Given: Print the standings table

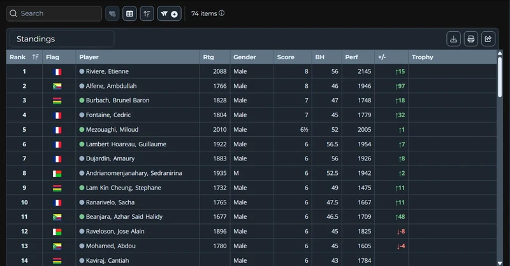Looking at the screenshot, I should [x=470, y=39].
